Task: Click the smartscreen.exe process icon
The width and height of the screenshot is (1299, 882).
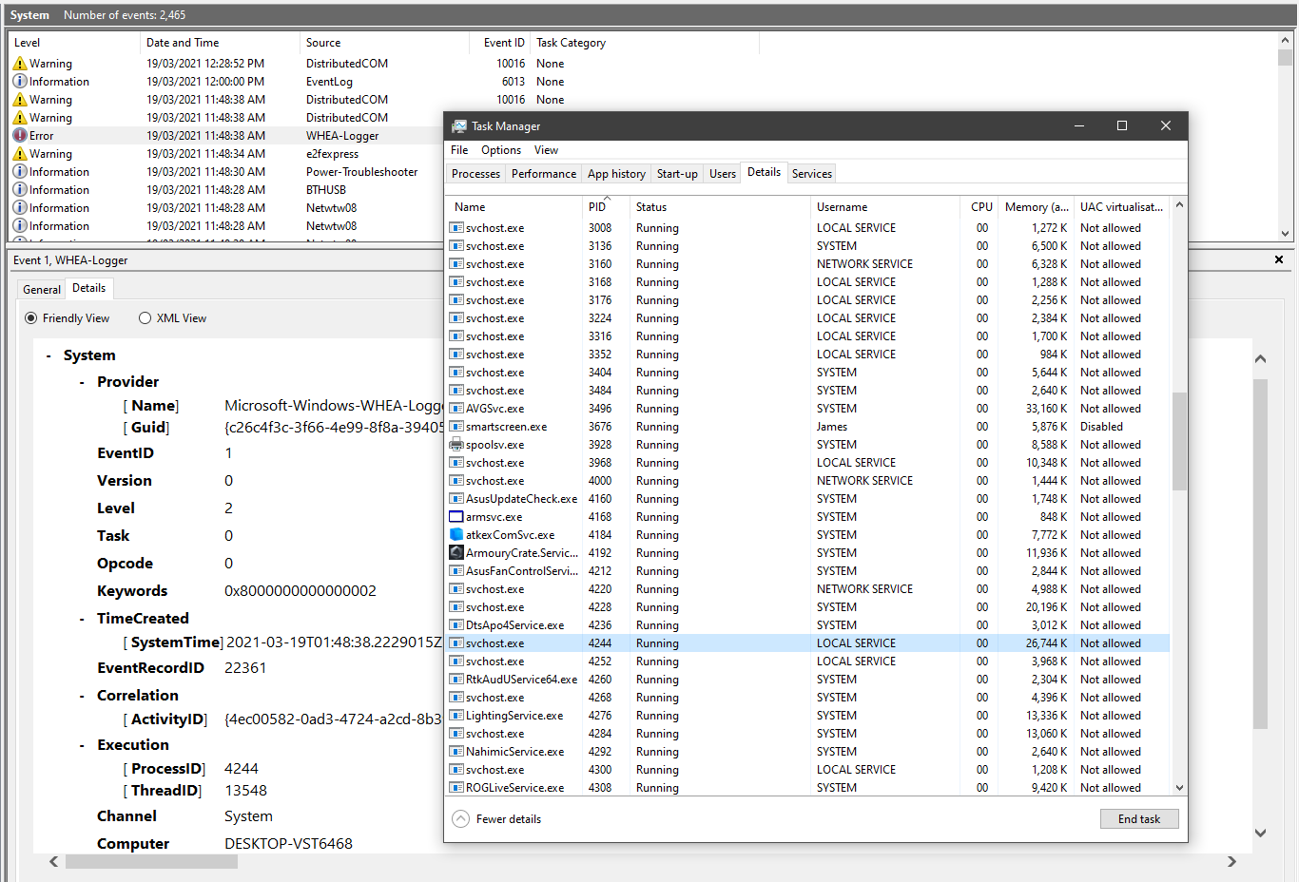Action: pyautogui.click(x=456, y=427)
